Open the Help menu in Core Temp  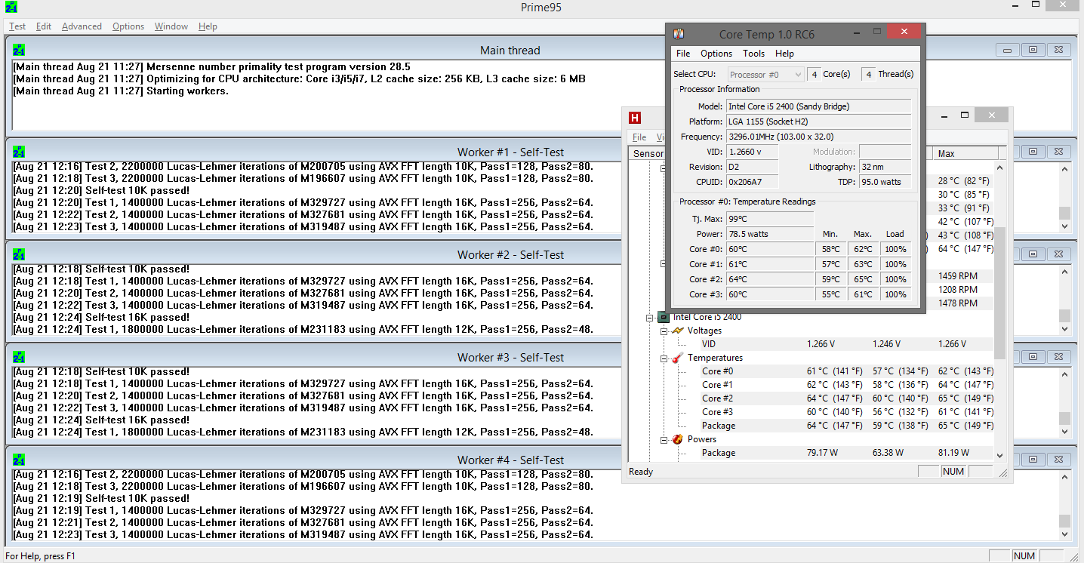pyautogui.click(x=784, y=54)
